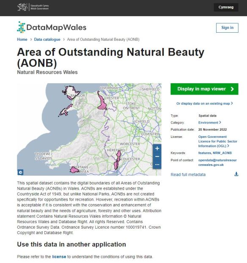Click the opendata contact email link

[x=217, y=162]
